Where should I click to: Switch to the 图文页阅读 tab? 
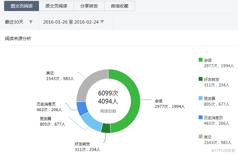(x=21, y=6)
